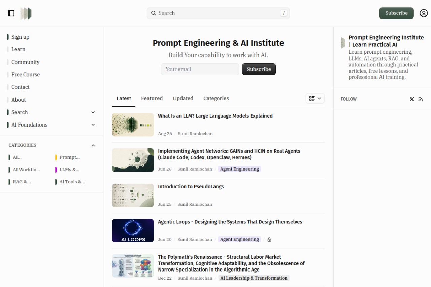Open the user account icon

[424, 13]
